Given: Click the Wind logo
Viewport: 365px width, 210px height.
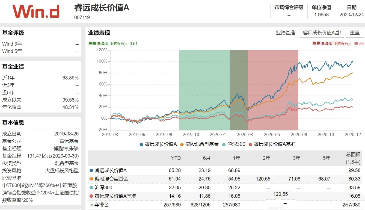Looking at the screenshot, I should click(x=36, y=11).
